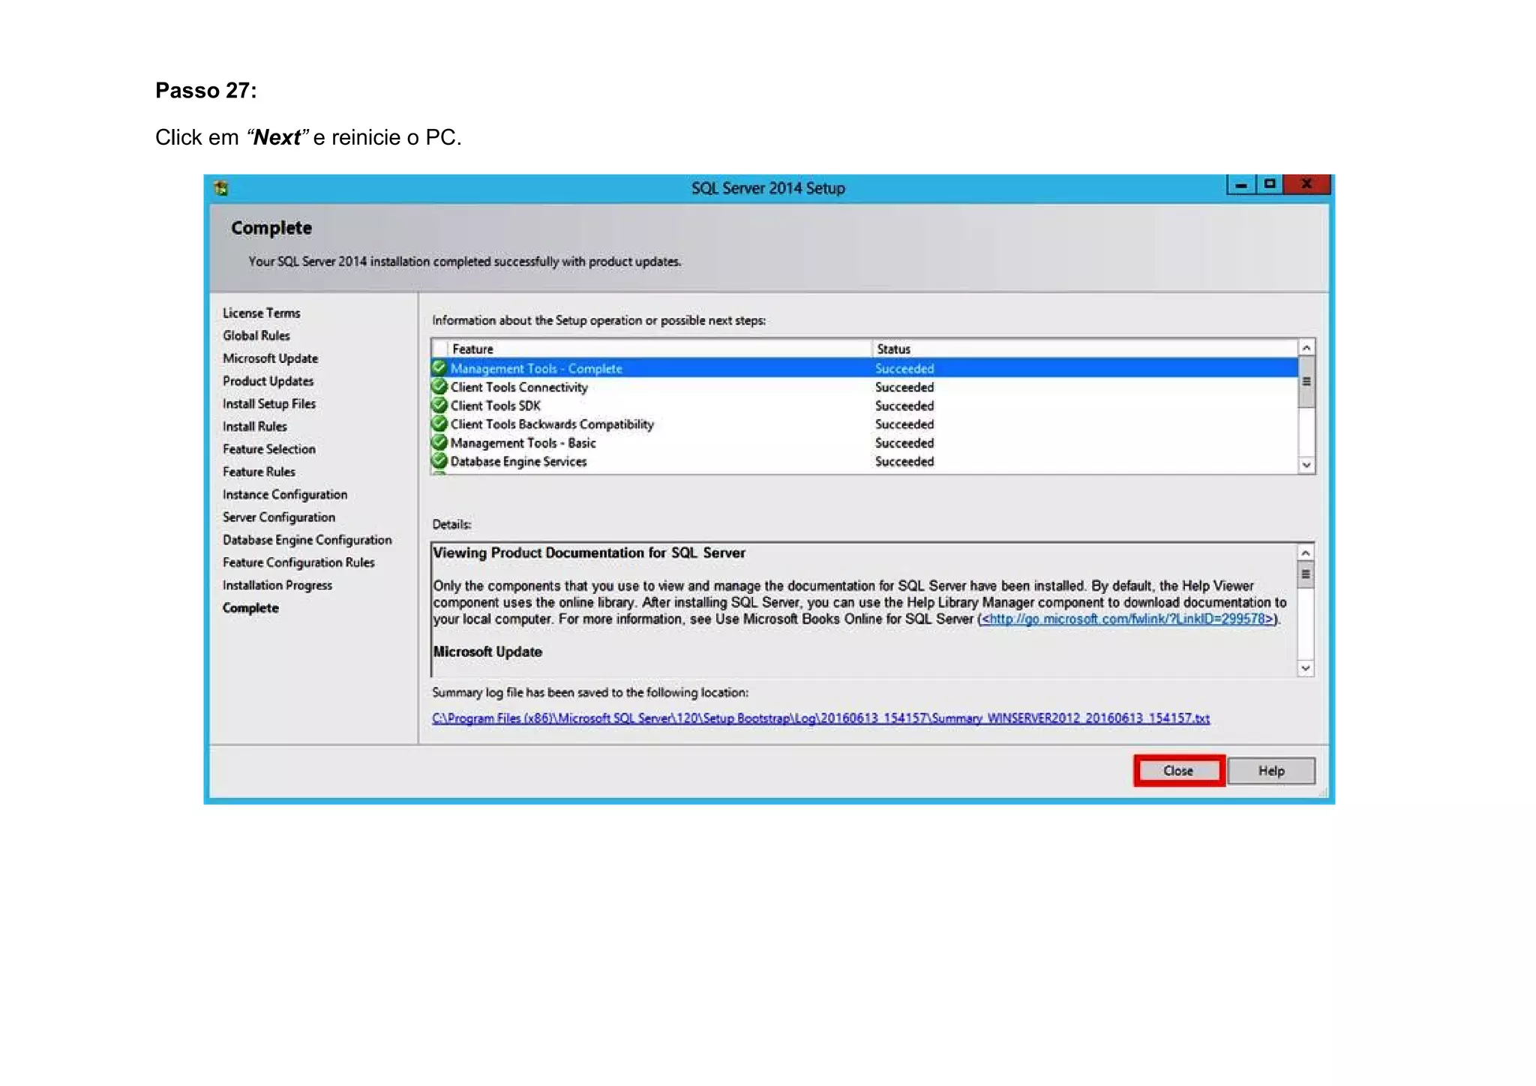Click the Microsoft Update heading in Details
This screenshot has width=1536, height=1086.
(x=487, y=652)
